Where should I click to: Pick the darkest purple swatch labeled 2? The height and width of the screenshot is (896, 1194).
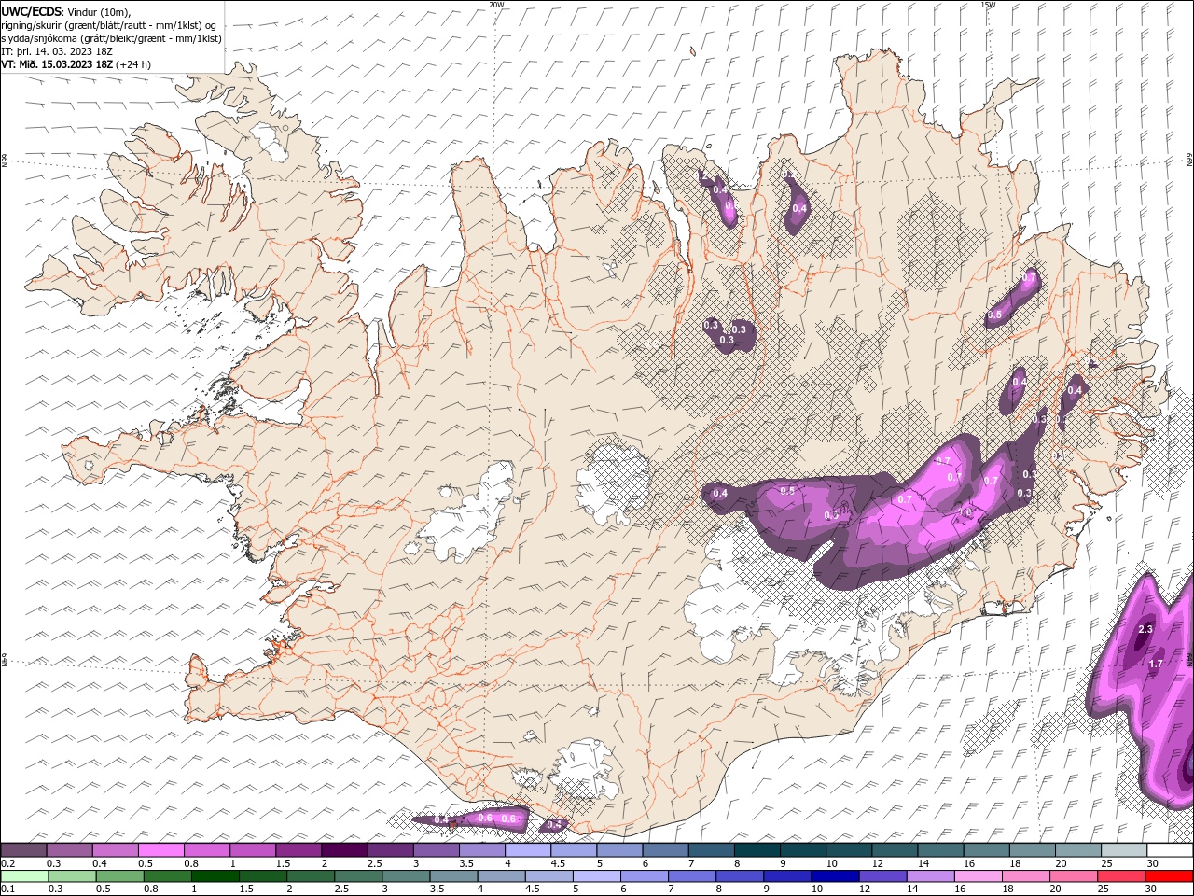coord(344,850)
